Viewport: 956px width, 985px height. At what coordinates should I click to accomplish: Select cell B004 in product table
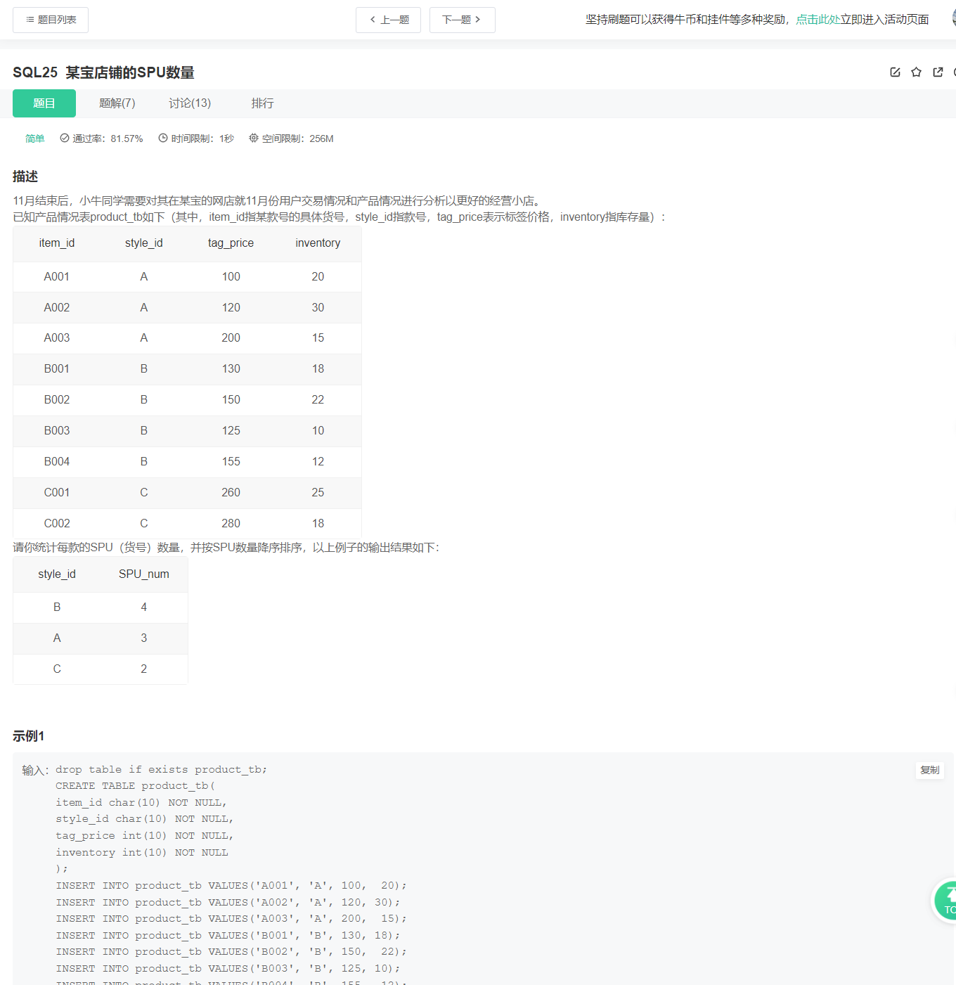point(57,462)
